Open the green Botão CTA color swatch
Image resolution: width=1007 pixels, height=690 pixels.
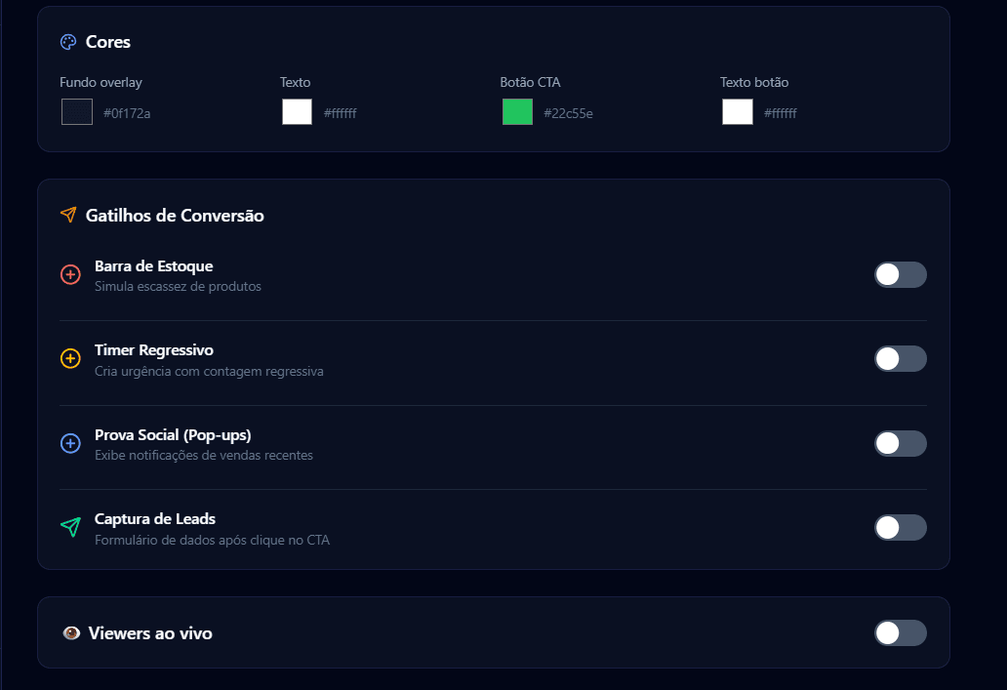pos(517,112)
